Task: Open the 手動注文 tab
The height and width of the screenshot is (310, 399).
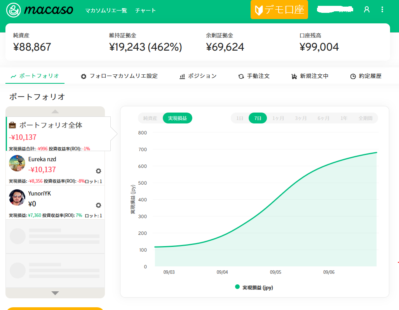Action: (254, 76)
